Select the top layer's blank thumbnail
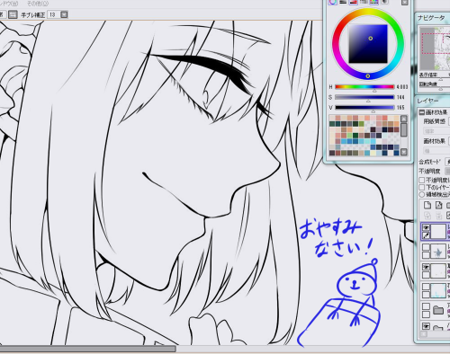This screenshot has width=450, height=354. (x=438, y=232)
